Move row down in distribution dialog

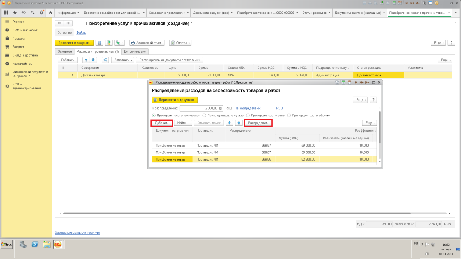pos(229,123)
